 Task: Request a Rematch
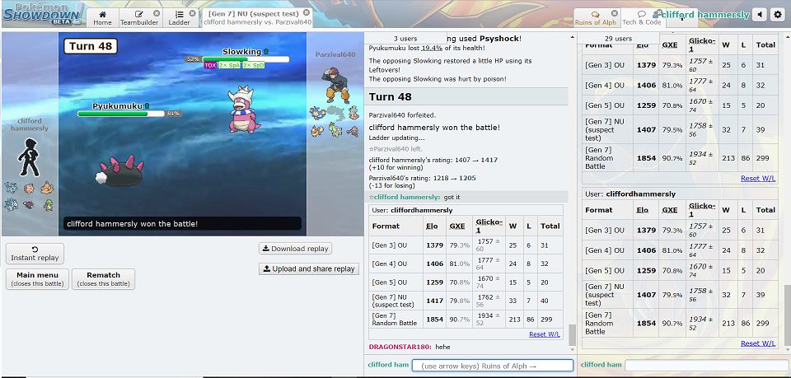tap(103, 279)
